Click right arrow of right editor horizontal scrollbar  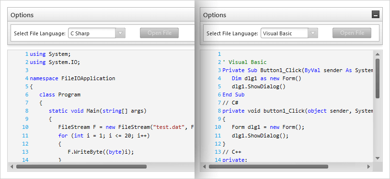(x=369, y=167)
